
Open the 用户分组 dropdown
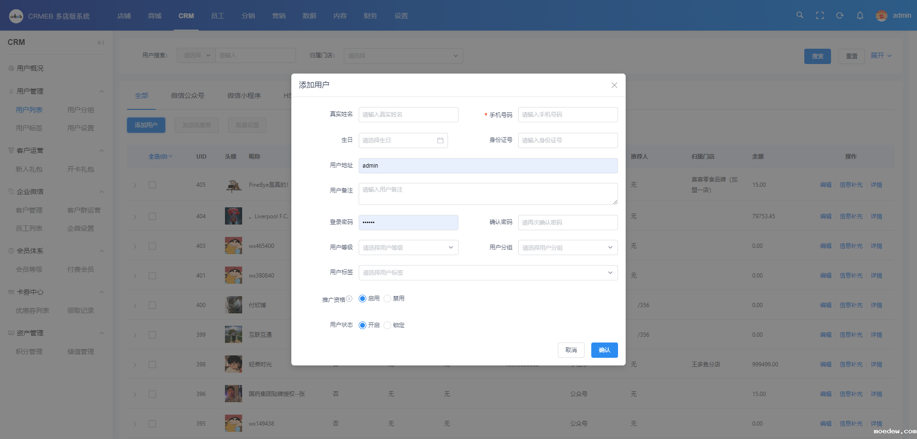567,247
